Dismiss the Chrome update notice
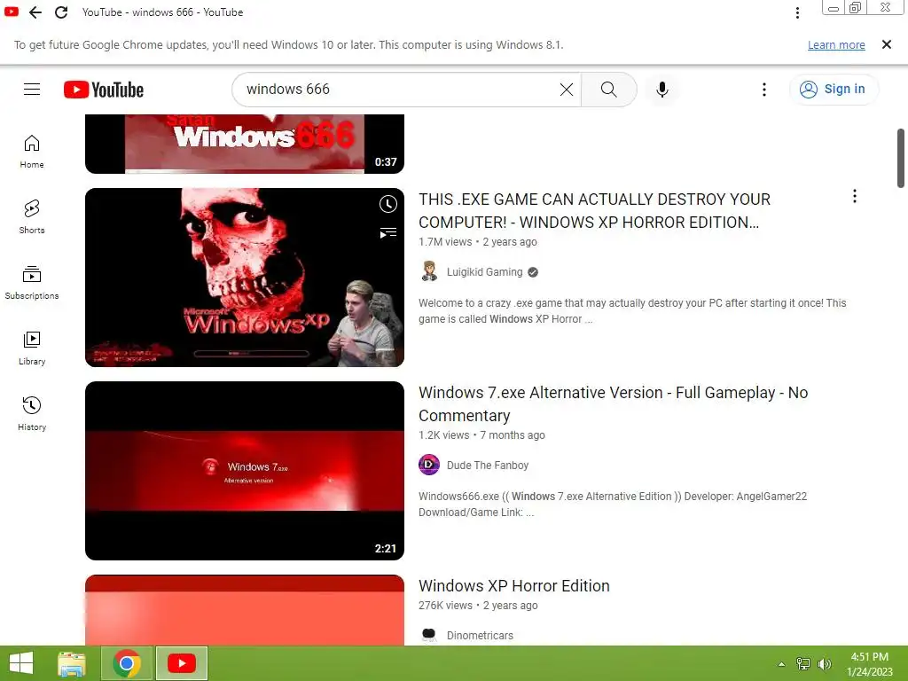The height and width of the screenshot is (681, 908). click(887, 44)
